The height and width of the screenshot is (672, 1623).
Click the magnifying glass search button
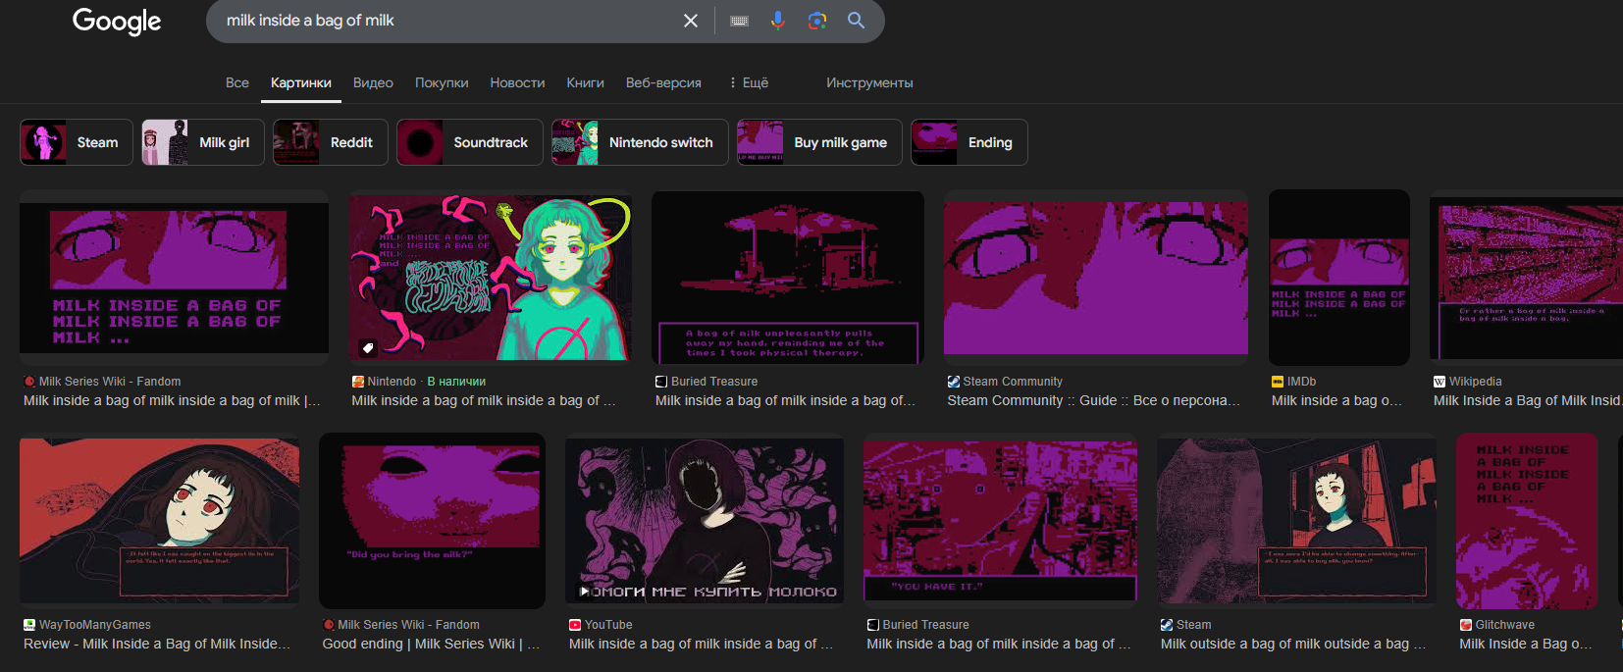tap(856, 21)
